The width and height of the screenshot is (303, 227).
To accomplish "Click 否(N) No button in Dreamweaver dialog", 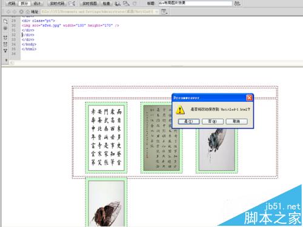I will point(213,121).
